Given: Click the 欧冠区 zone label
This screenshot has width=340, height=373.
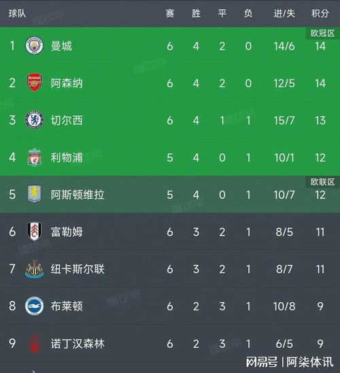Looking at the screenshot, I should click(x=322, y=33).
